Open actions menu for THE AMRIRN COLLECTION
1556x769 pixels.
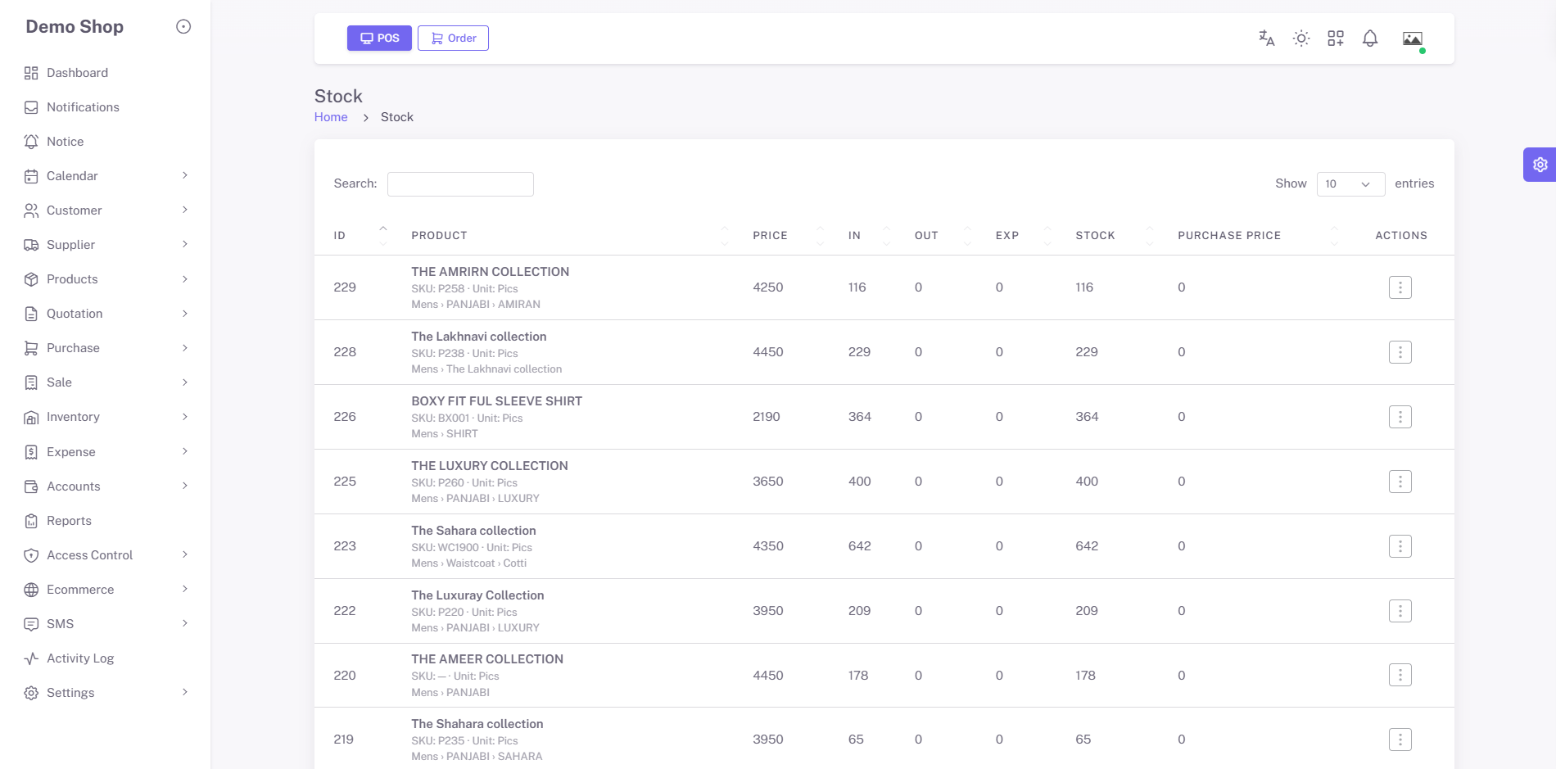pos(1400,287)
